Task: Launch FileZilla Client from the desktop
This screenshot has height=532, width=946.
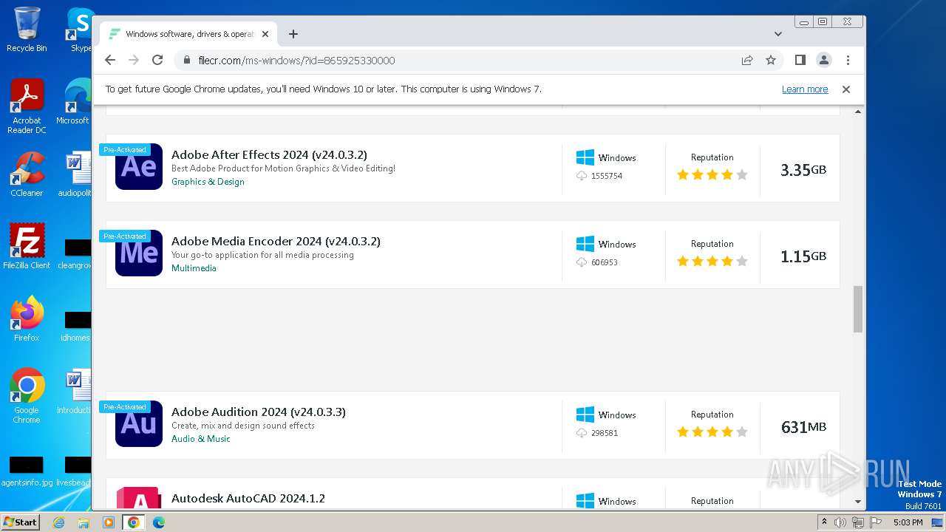Action: (27, 246)
